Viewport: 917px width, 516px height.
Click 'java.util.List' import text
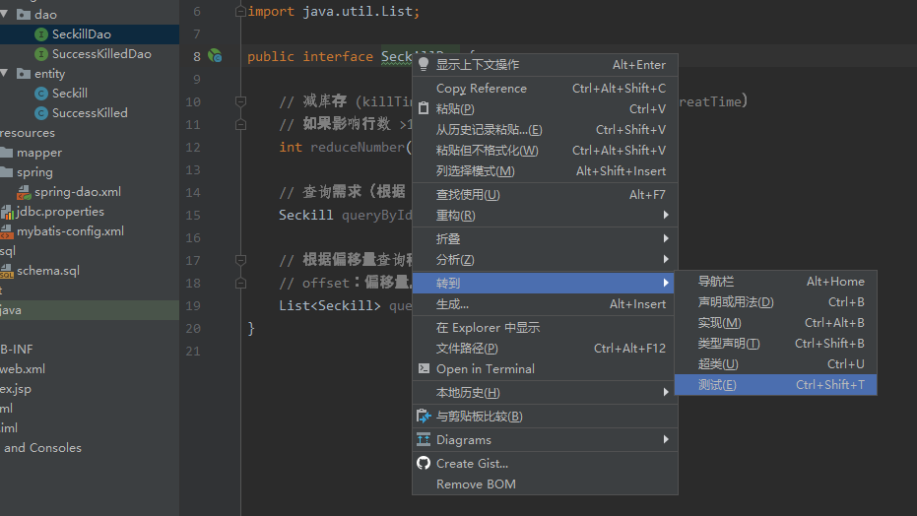[359, 11]
